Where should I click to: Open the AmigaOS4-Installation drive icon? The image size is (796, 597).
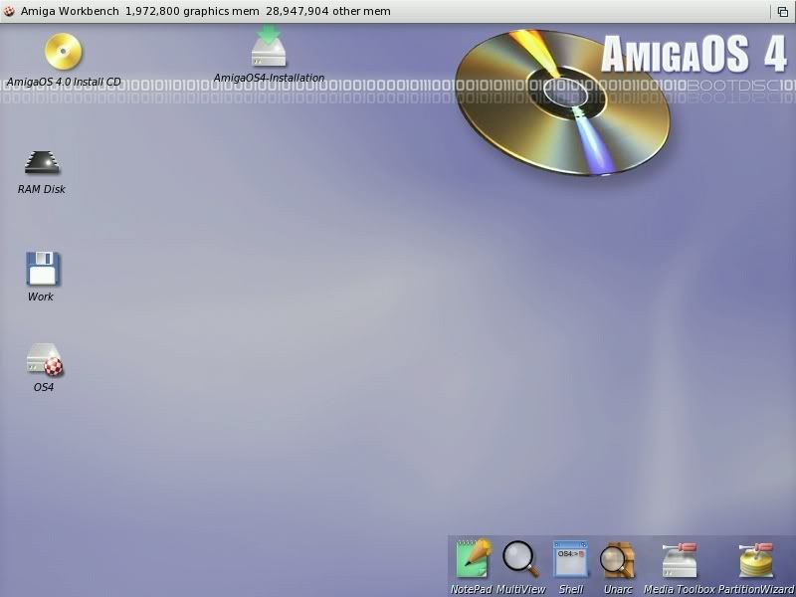(269, 46)
